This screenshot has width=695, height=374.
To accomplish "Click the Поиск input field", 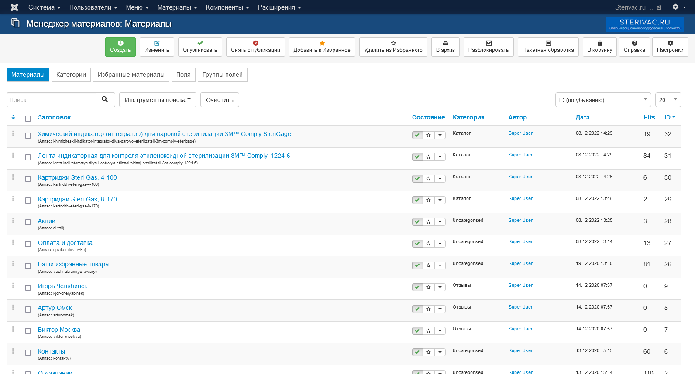I will pyautogui.click(x=52, y=100).
